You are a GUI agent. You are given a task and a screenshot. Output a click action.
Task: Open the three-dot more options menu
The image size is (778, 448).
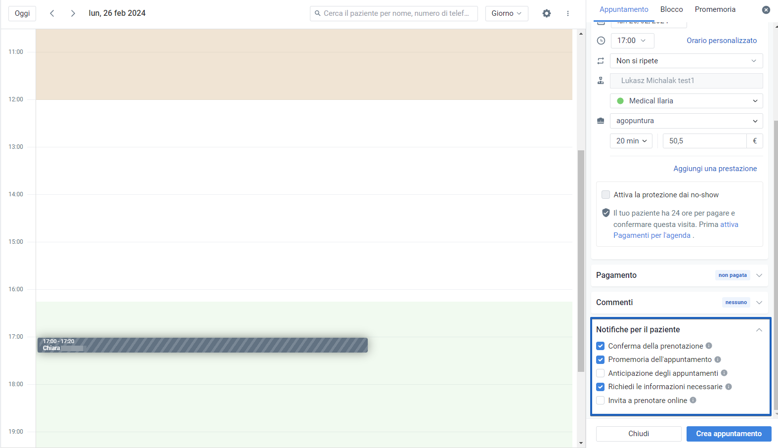[x=567, y=13]
